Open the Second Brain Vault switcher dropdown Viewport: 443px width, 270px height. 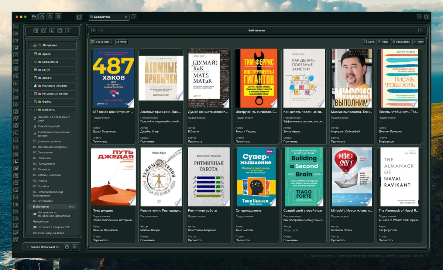(44, 247)
